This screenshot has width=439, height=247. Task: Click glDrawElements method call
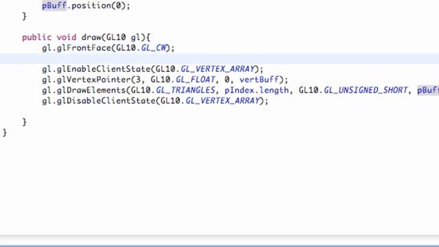coord(91,90)
